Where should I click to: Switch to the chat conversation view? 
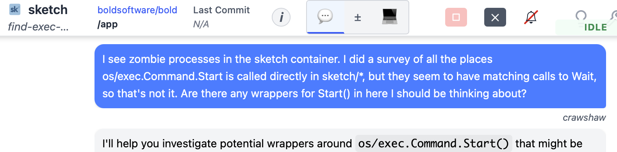tap(325, 17)
